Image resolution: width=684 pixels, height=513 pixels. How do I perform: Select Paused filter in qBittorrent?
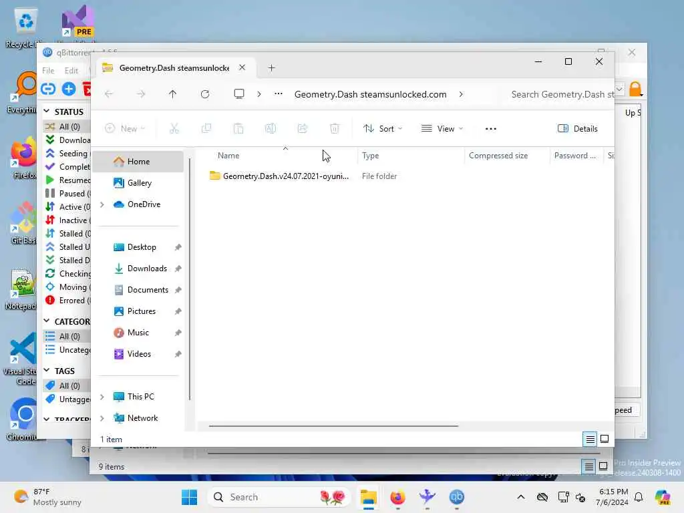[67, 193]
